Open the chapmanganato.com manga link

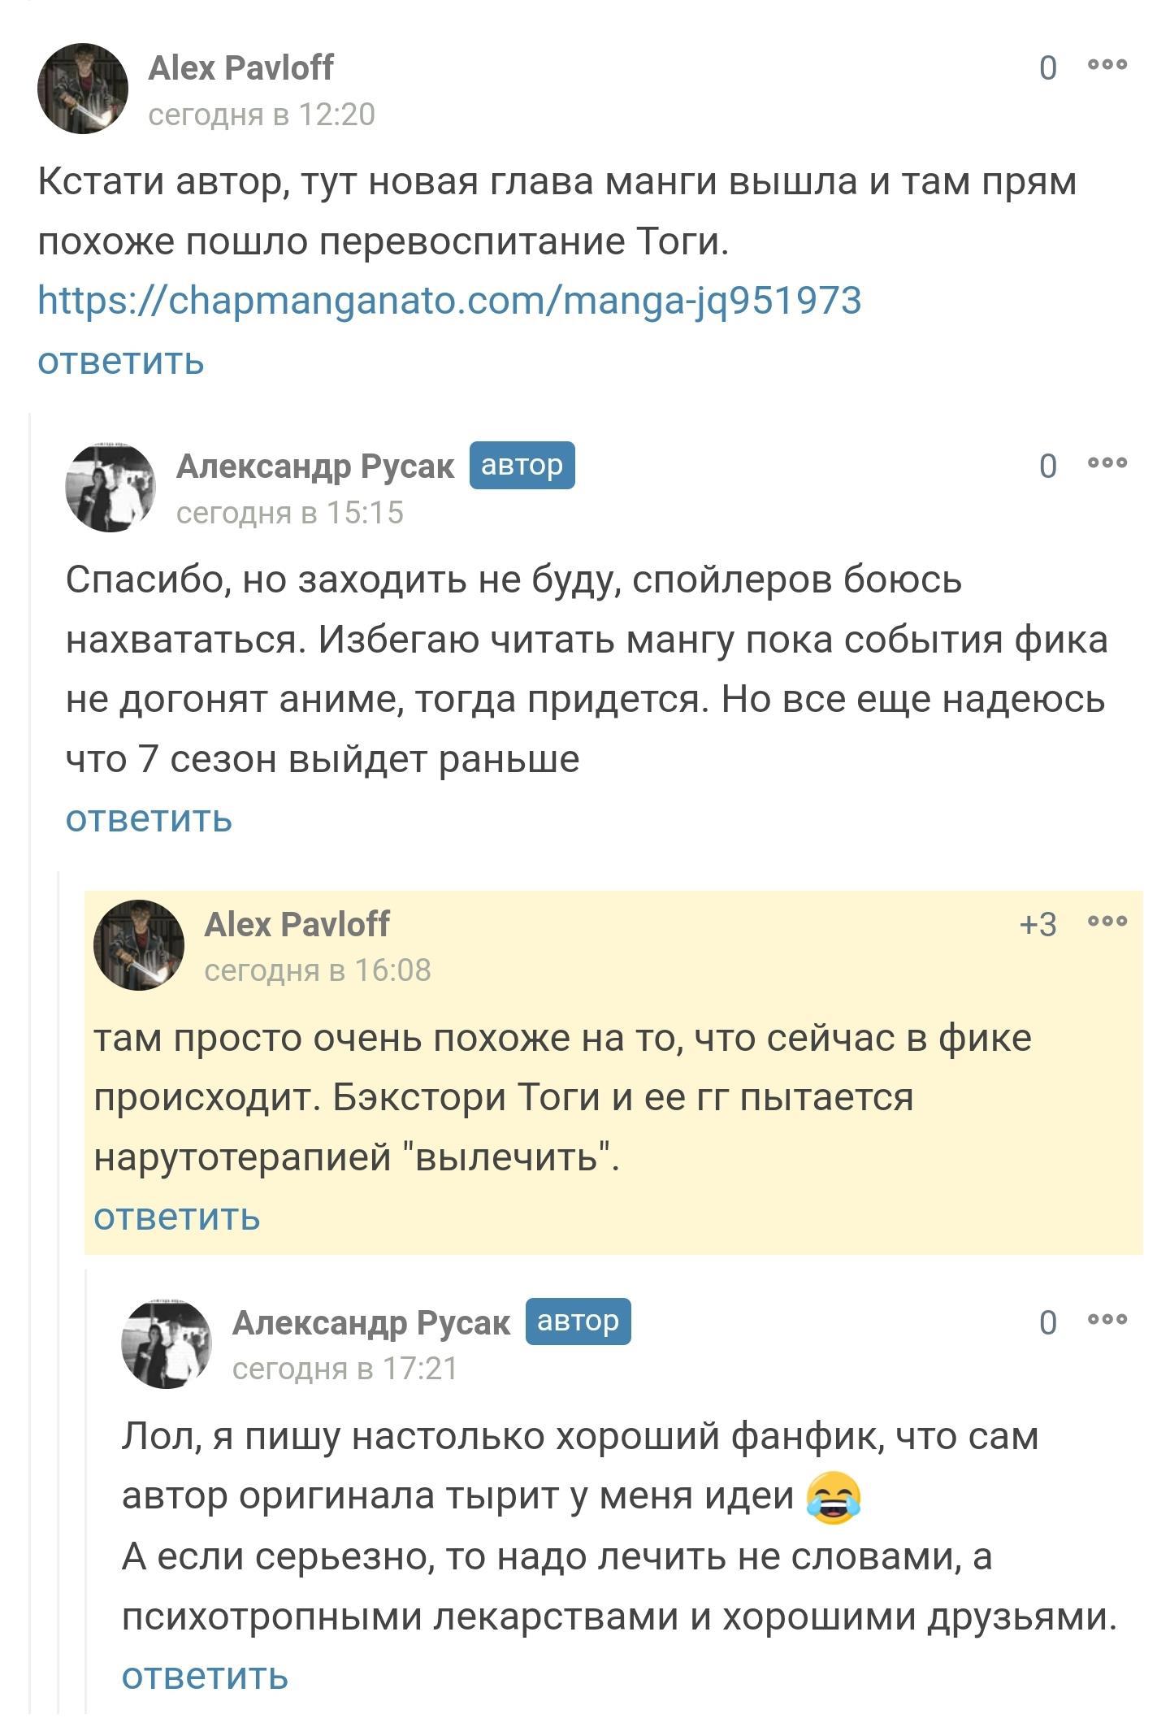pos(449,301)
